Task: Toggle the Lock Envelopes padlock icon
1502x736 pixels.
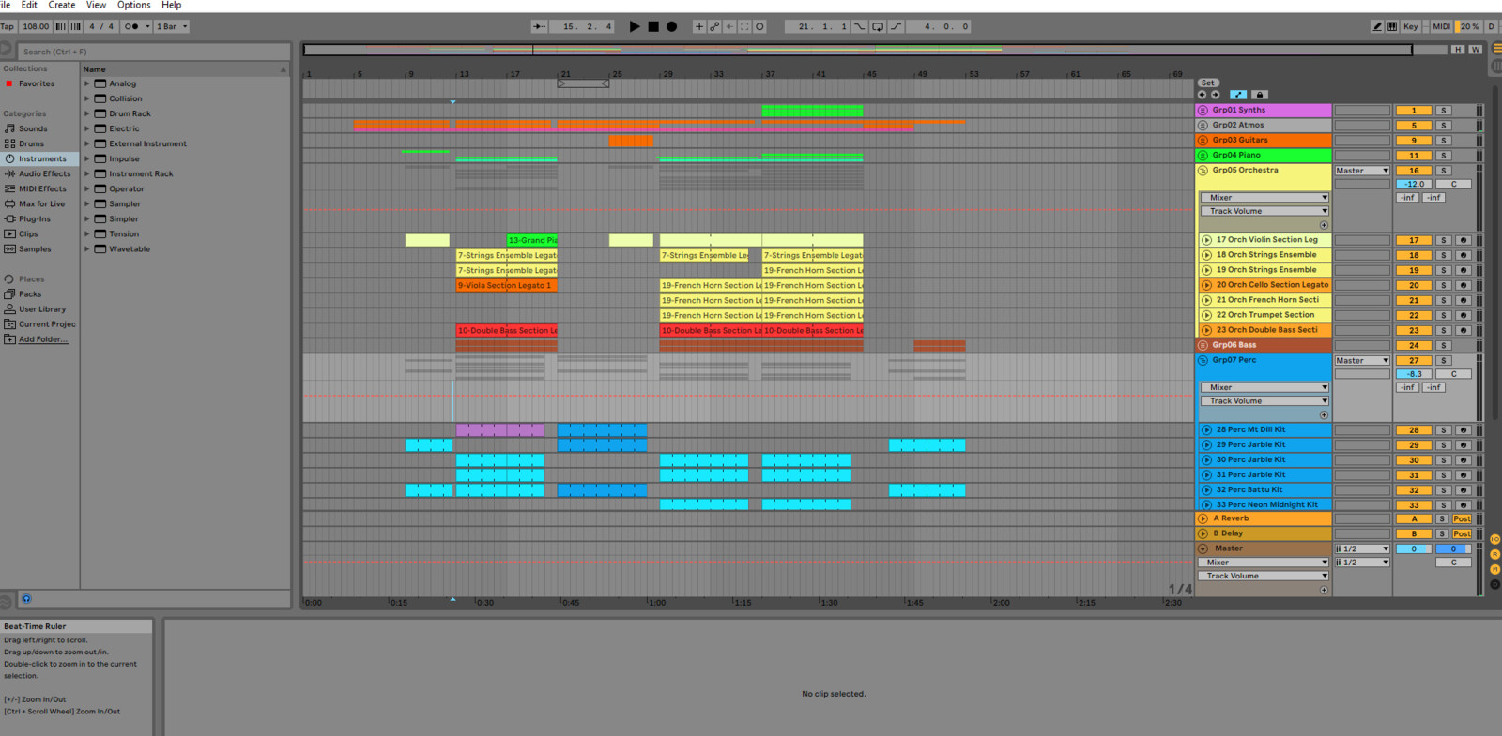Action: point(1260,95)
